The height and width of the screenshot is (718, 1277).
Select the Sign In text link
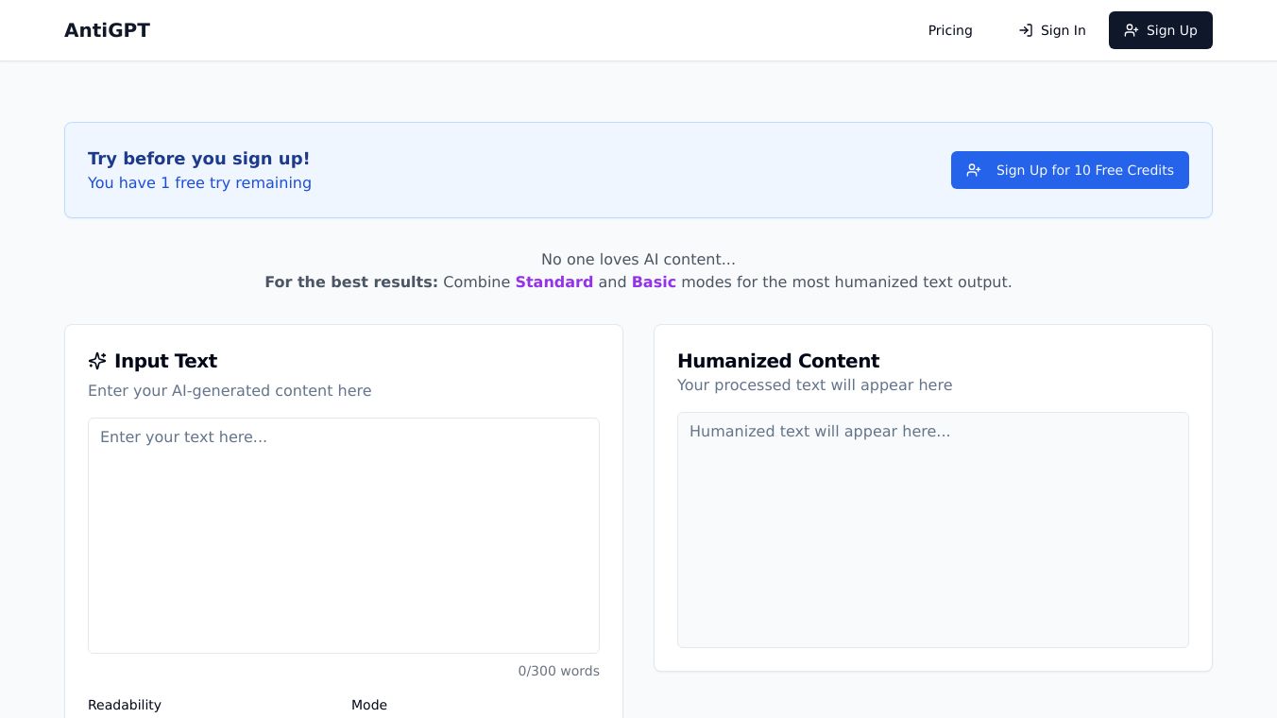click(1063, 30)
